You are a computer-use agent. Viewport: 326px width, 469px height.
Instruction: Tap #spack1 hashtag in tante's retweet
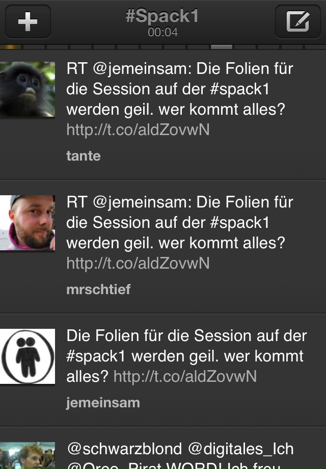[x=239, y=89]
